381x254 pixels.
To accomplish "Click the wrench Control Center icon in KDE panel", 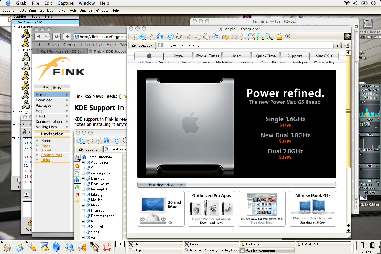I will (x=32, y=247).
